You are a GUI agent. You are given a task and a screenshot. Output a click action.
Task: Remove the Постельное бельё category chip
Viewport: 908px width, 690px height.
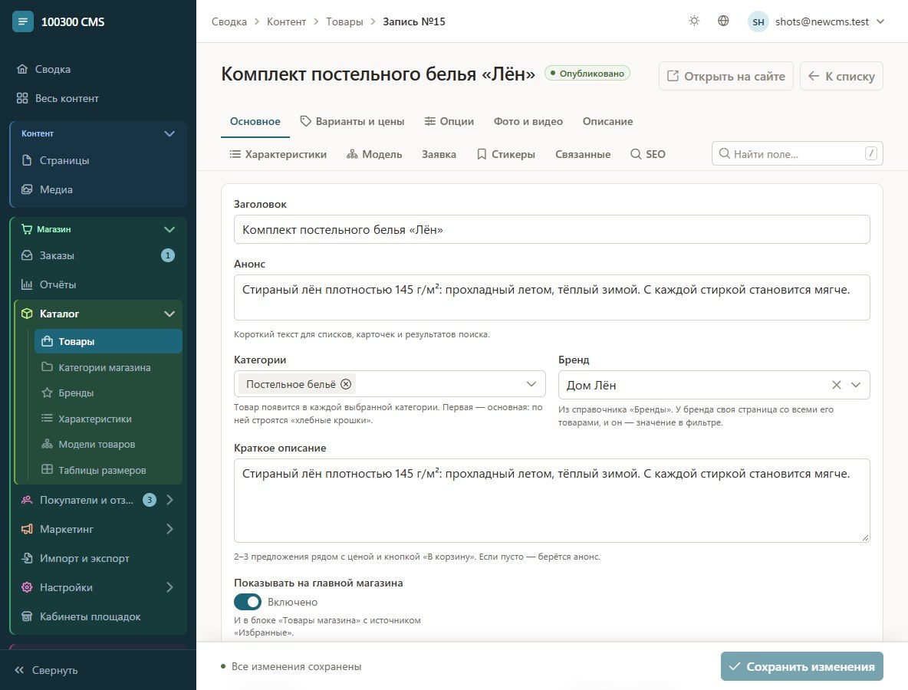tap(346, 384)
